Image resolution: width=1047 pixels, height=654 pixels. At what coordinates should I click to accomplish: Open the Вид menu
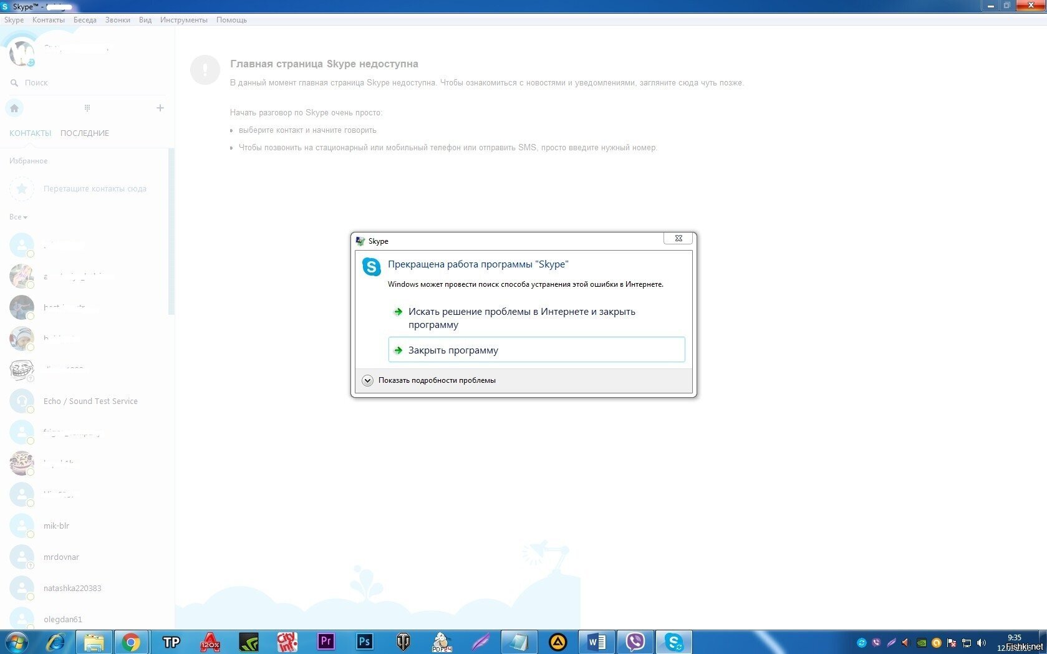coord(145,20)
